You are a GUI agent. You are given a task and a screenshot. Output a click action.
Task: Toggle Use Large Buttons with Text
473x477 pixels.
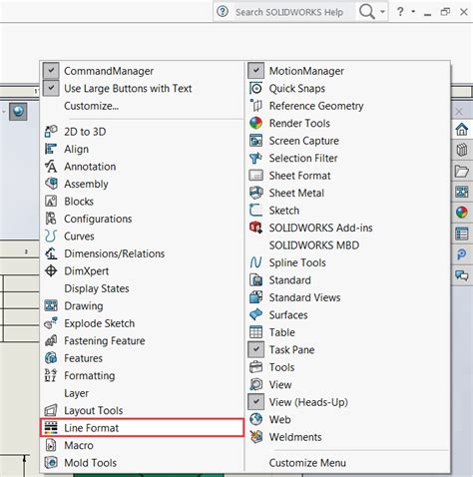51,88
